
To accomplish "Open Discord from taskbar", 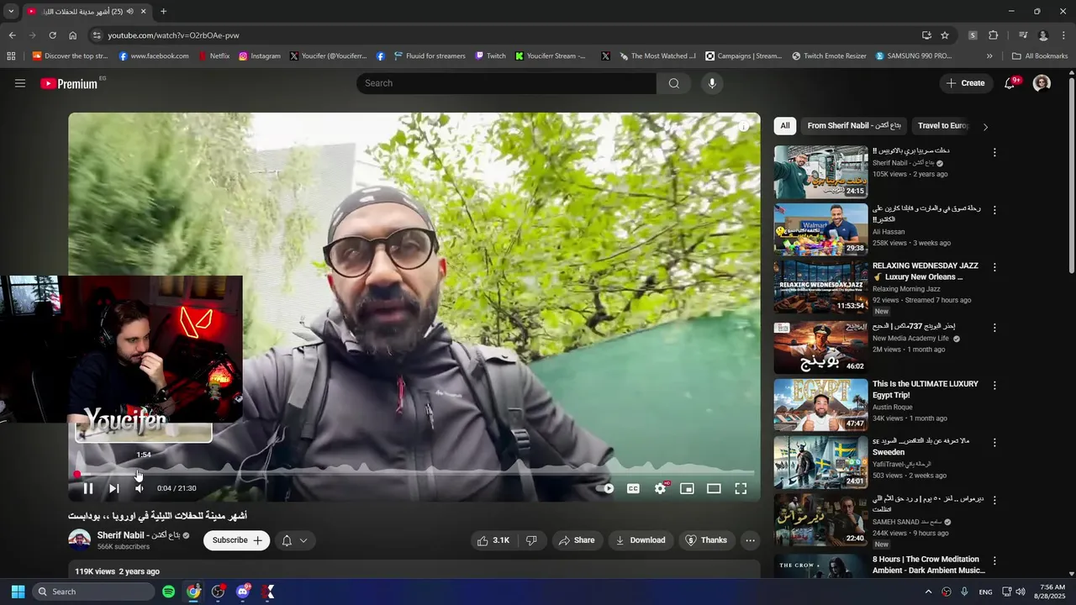I will 243,592.
